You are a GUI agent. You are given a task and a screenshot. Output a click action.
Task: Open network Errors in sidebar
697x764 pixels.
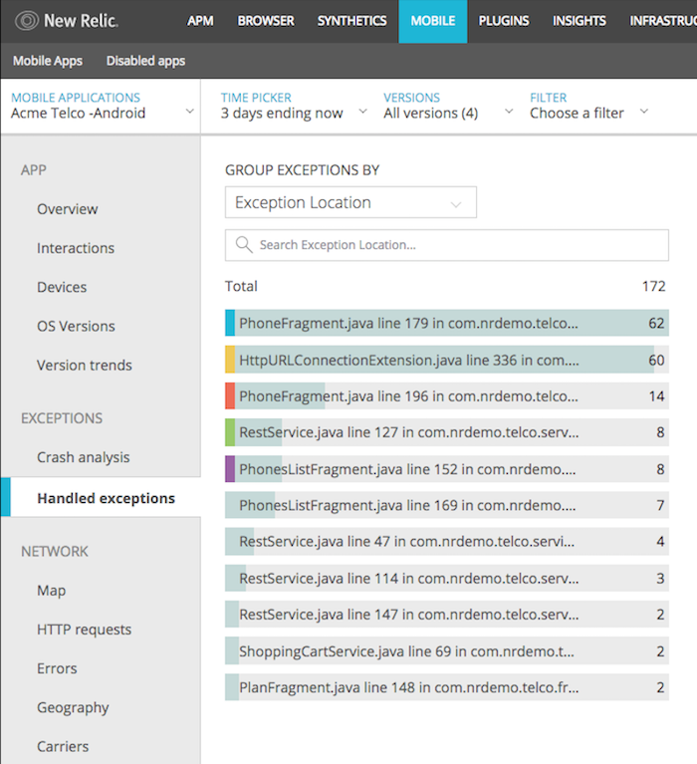pos(57,668)
